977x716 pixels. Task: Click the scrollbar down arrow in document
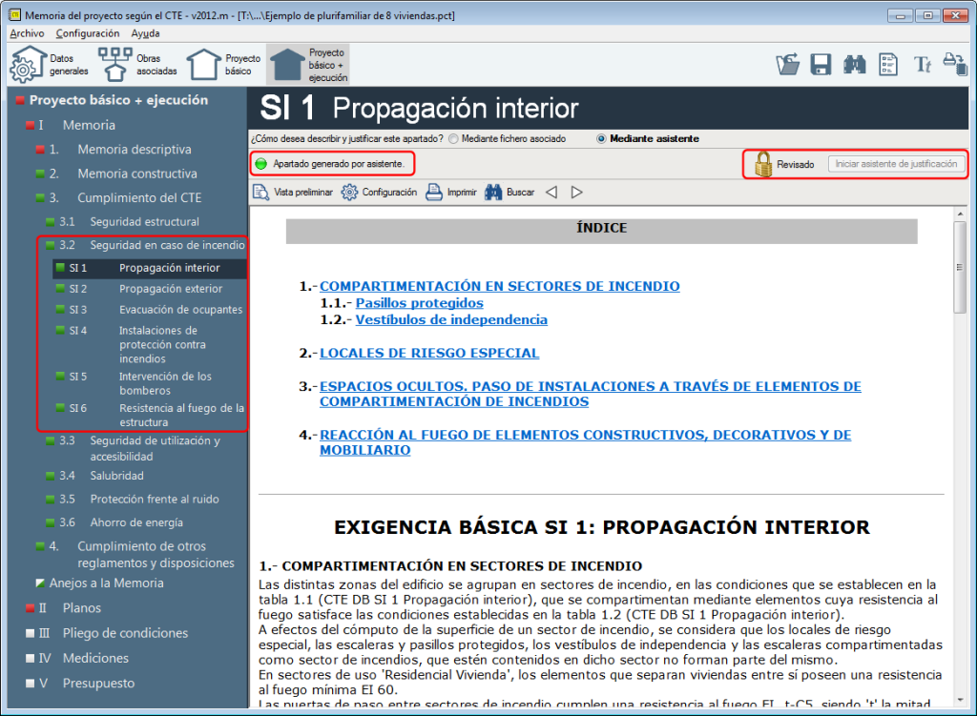click(960, 700)
